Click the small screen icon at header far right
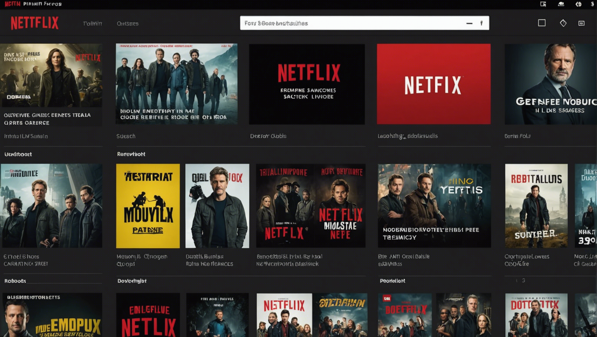 [581, 23]
